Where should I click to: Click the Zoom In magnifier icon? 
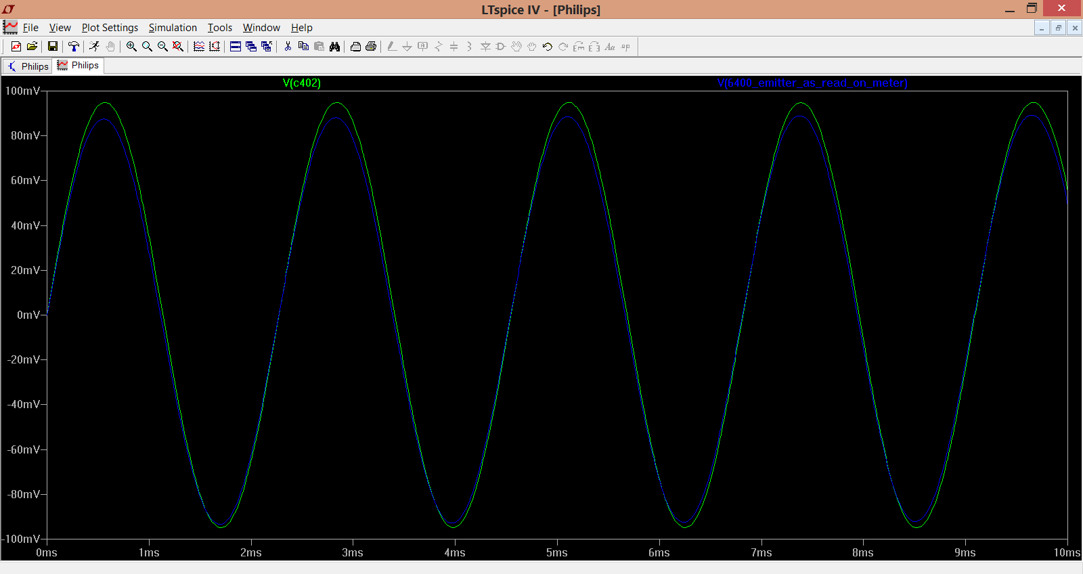click(131, 46)
